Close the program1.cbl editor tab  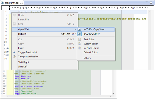[x=21, y=3]
